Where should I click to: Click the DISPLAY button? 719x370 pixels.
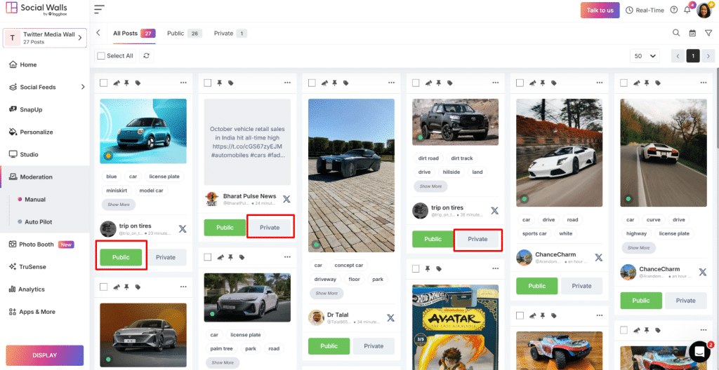pyautogui.click(x=45, y=355)
